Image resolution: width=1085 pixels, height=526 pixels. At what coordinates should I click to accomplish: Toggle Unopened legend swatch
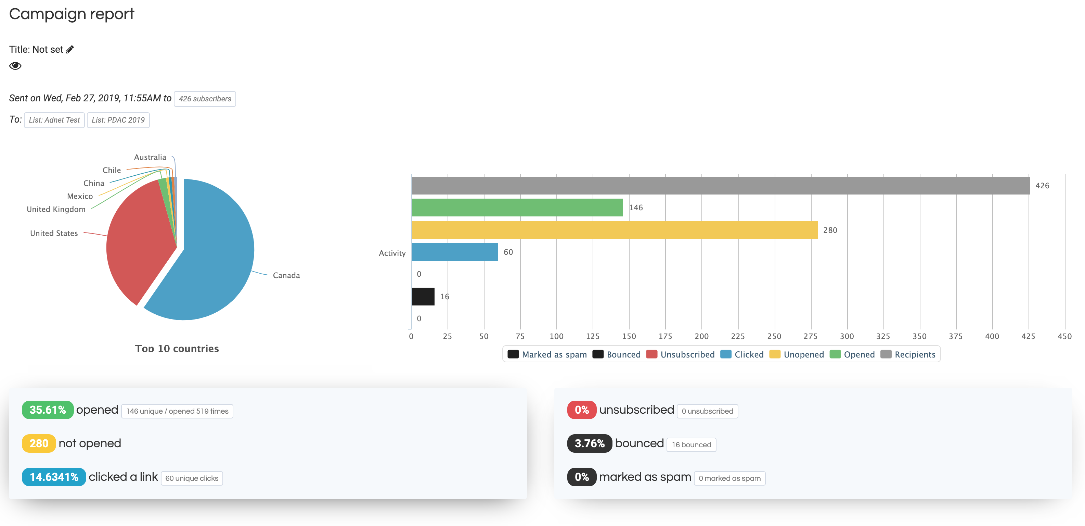[775, 354]
